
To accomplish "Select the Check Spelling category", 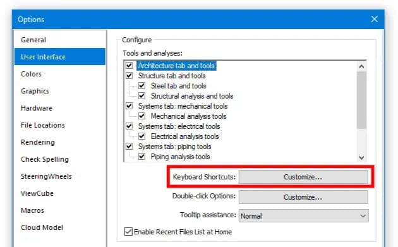I will point(60,159).
